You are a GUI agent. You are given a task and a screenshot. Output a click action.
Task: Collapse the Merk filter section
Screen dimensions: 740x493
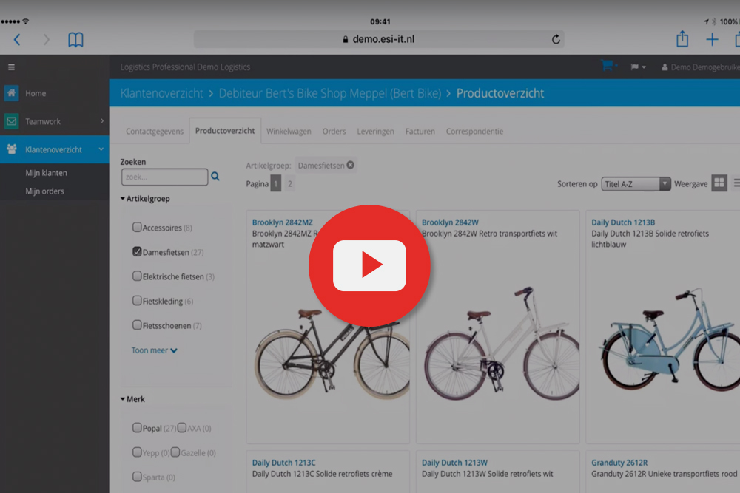coord(132,399)
